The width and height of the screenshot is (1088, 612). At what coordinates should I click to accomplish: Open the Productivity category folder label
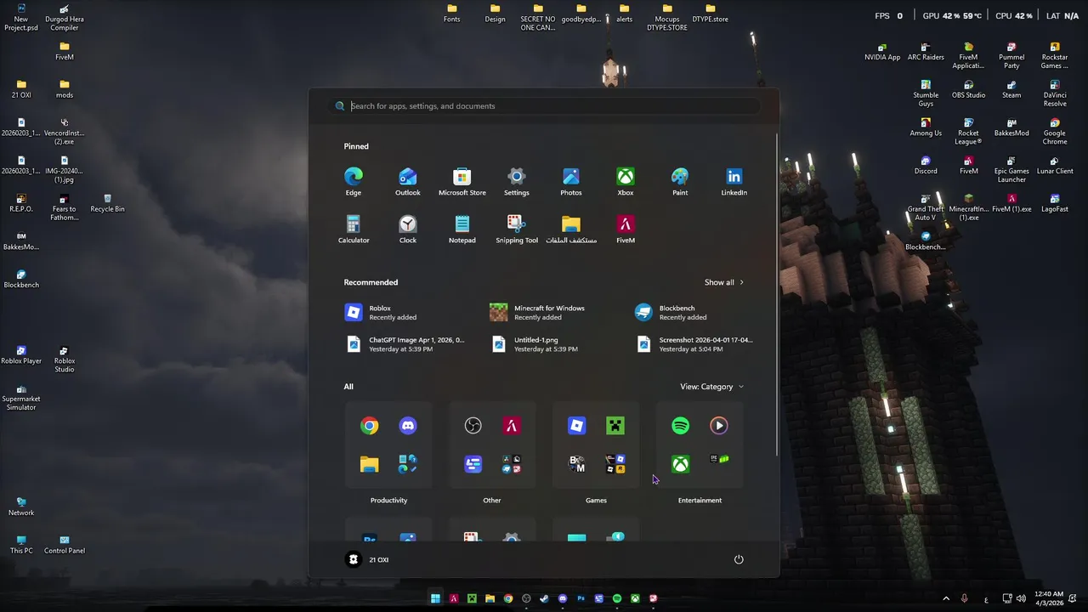(x=388, y=501)
